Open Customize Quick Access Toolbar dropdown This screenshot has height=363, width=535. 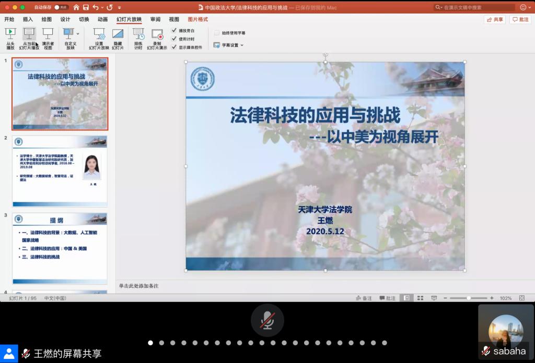120,7
